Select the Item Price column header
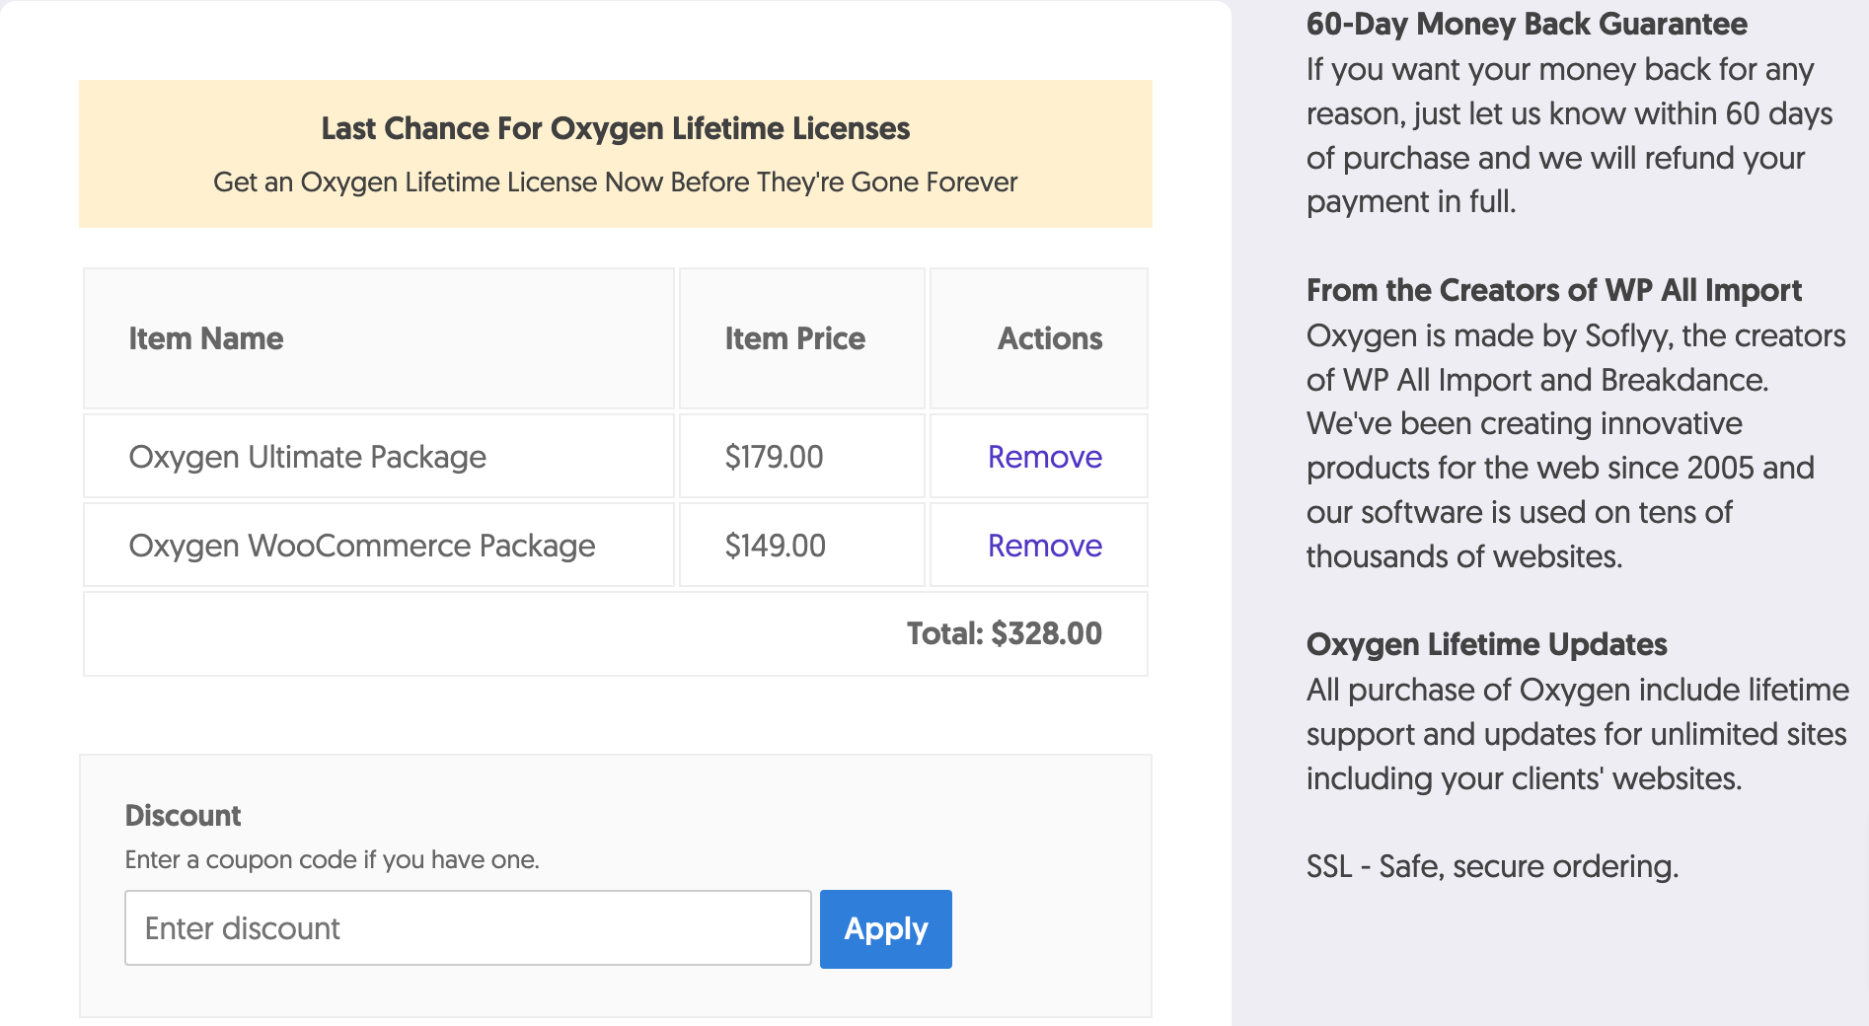The image size is (1869, 1026). coord(794,338)
